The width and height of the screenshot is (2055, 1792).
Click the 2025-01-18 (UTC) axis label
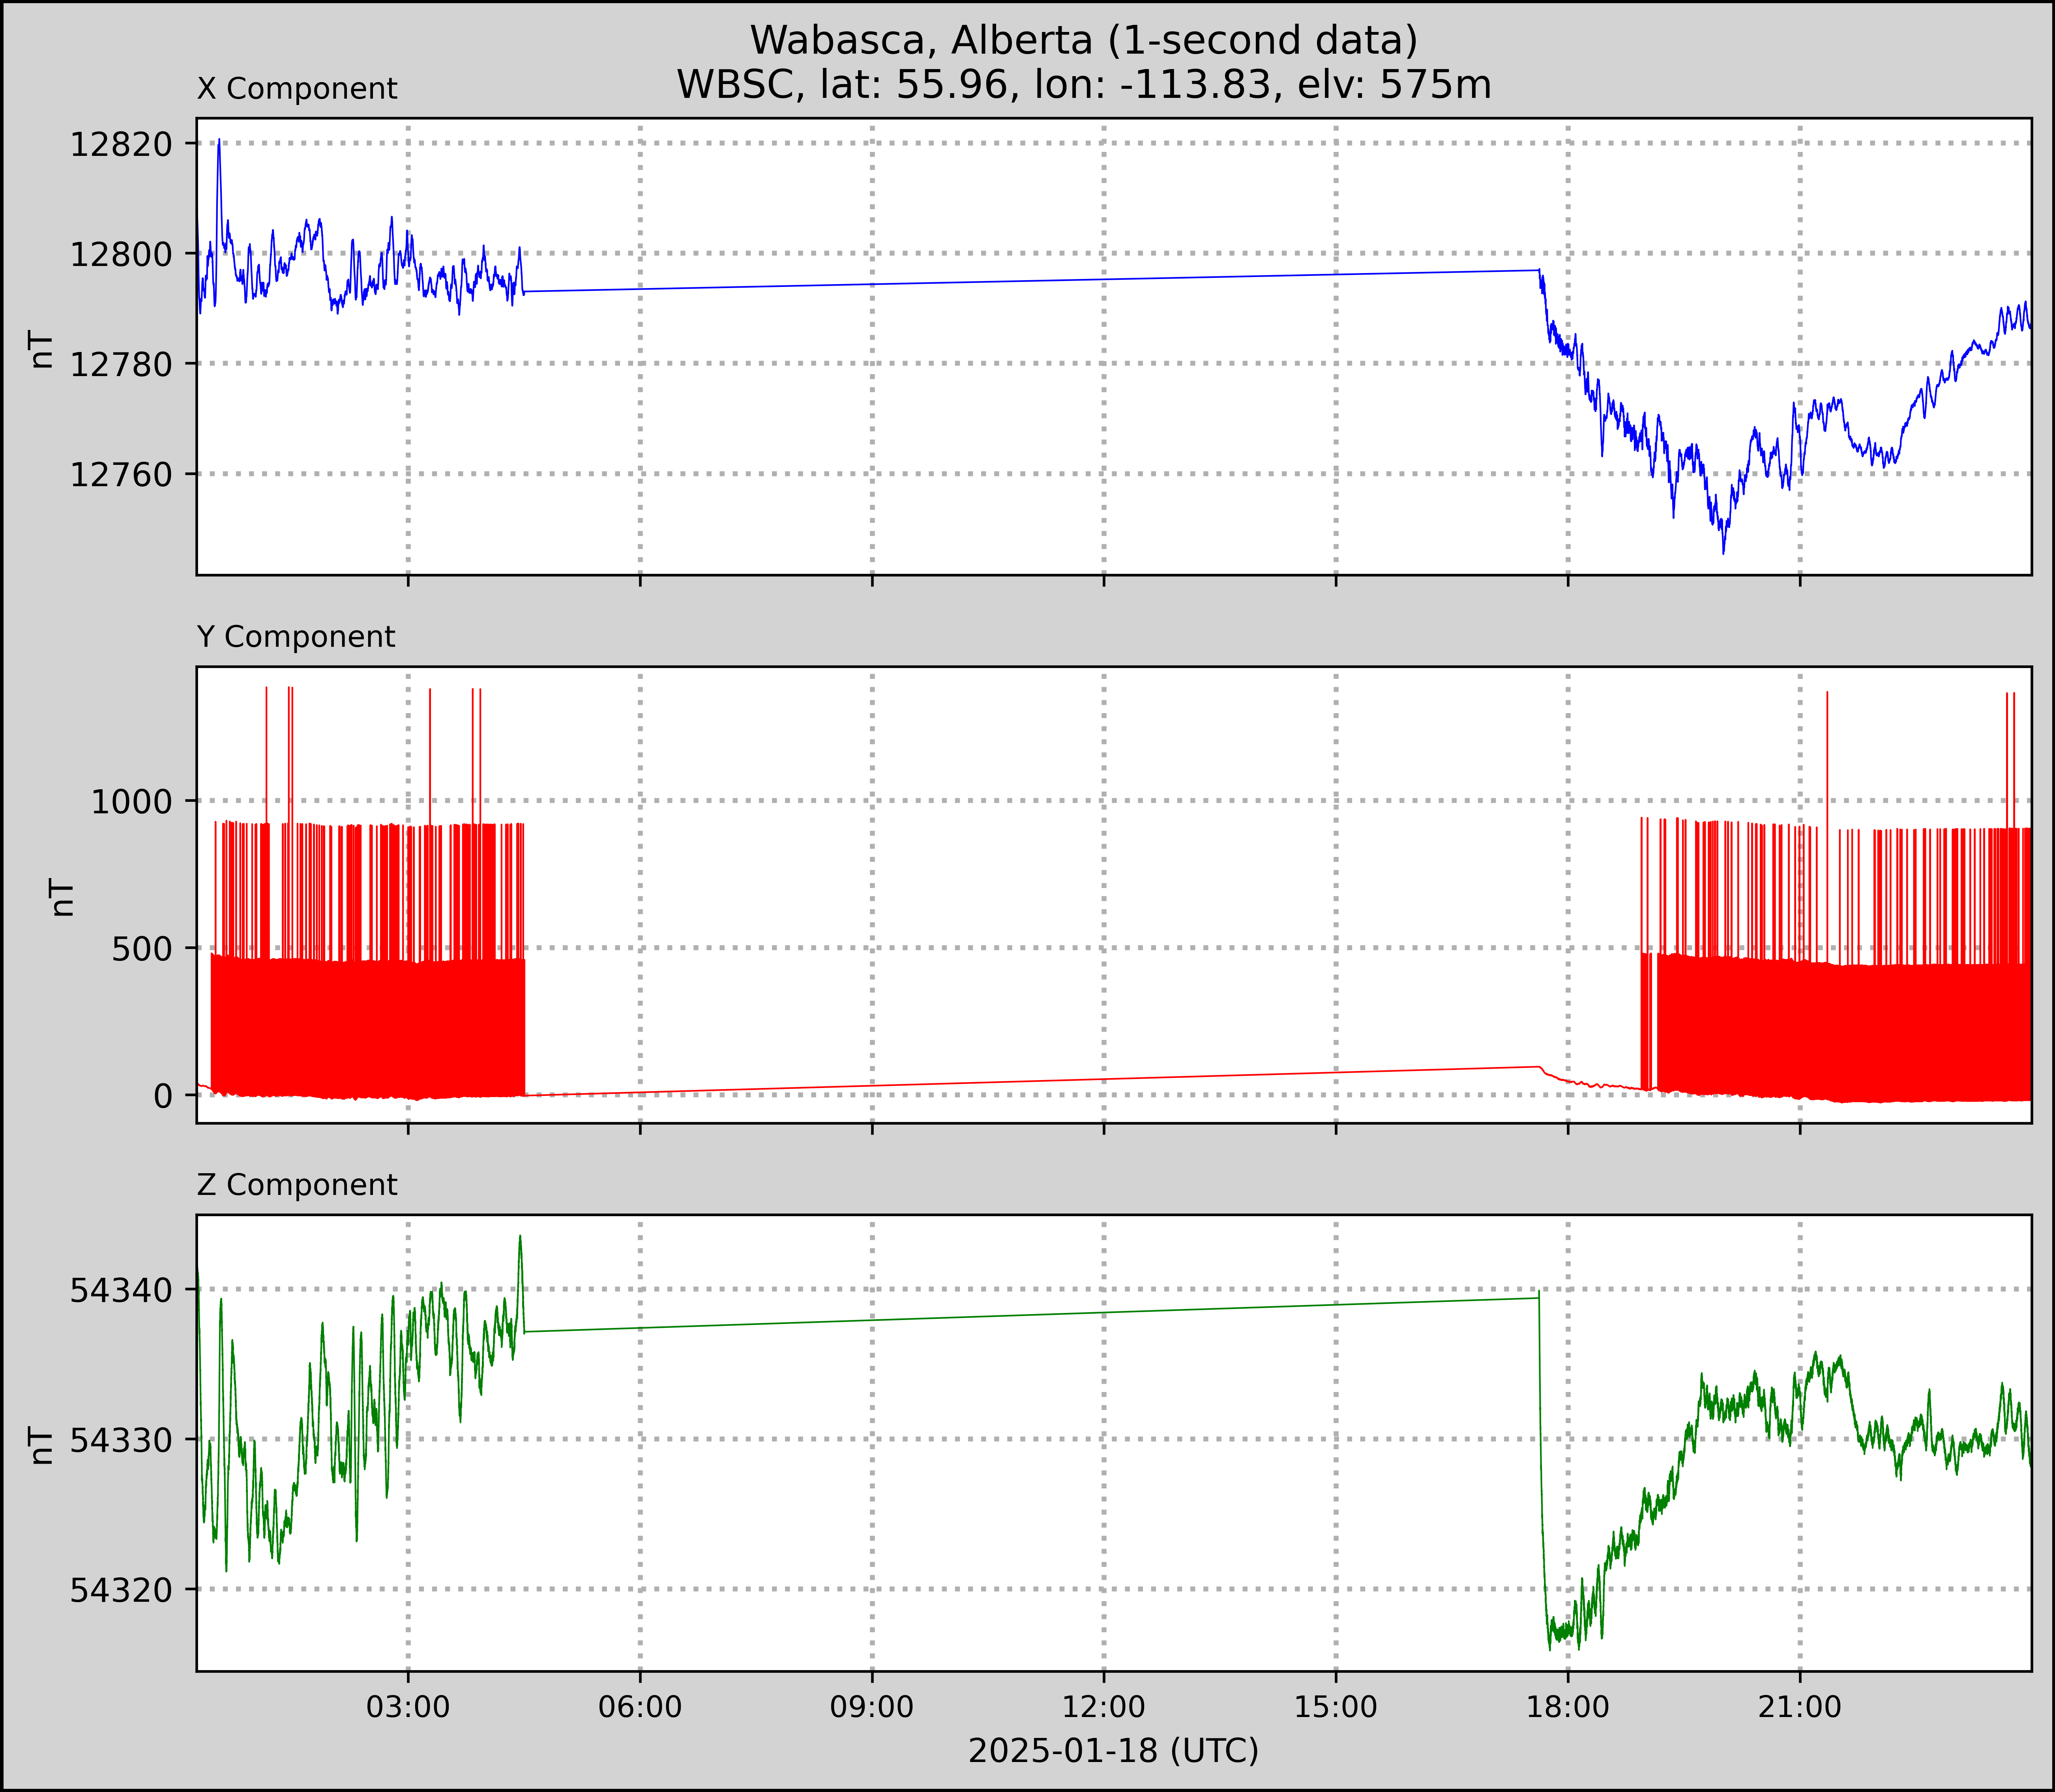(x=1113, y=1751)
